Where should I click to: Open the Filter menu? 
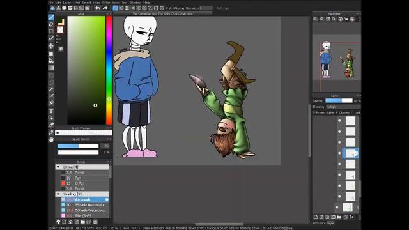pos(77,3)
